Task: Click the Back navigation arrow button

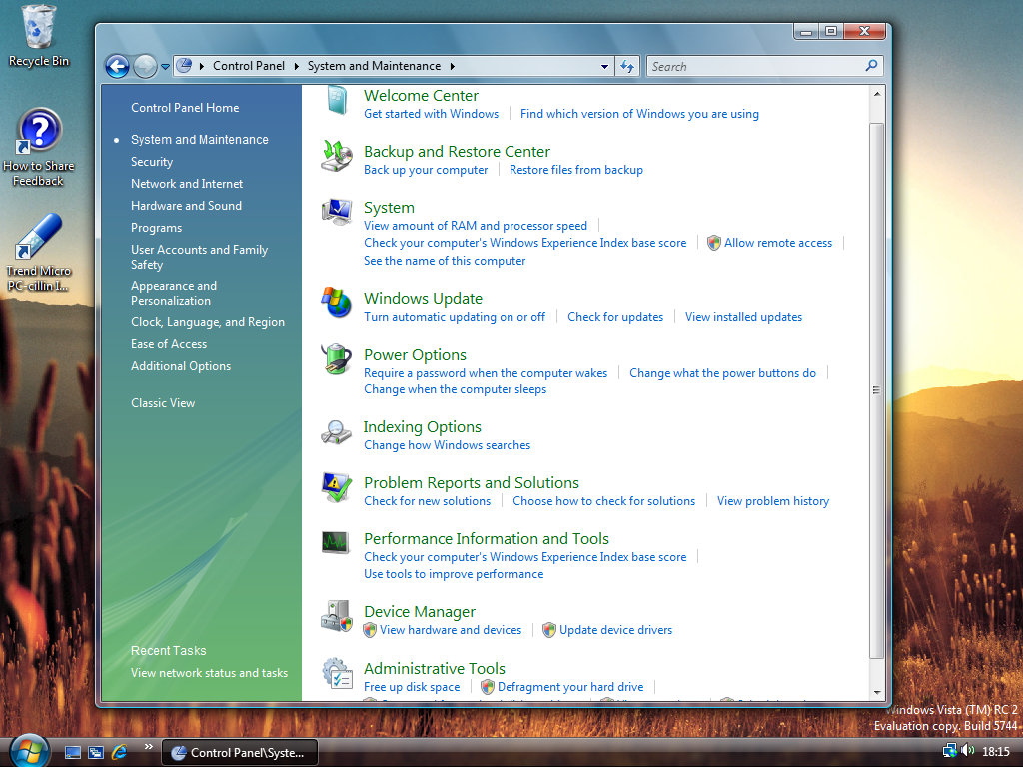Action: (x=118, y=66)
